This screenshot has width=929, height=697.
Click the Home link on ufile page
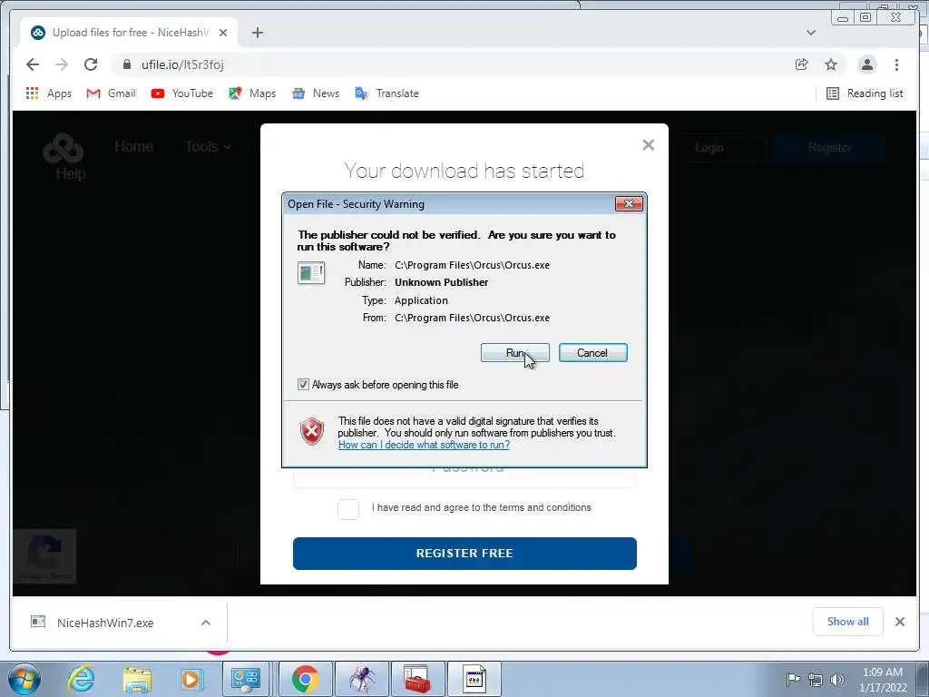[134, 146]
